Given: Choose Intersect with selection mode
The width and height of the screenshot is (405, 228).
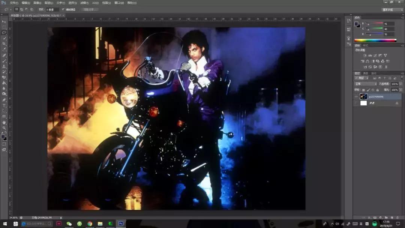Looking at the screenshot, I should tap(32, 9).
